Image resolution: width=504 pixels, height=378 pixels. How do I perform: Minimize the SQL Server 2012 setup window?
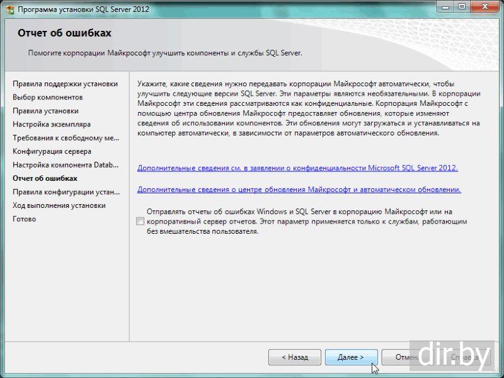445,7
